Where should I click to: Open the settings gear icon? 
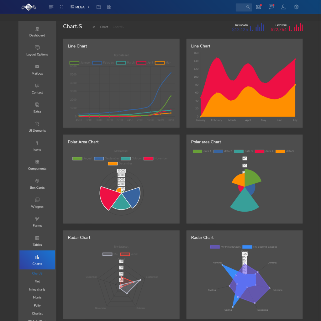click(296, 7)
